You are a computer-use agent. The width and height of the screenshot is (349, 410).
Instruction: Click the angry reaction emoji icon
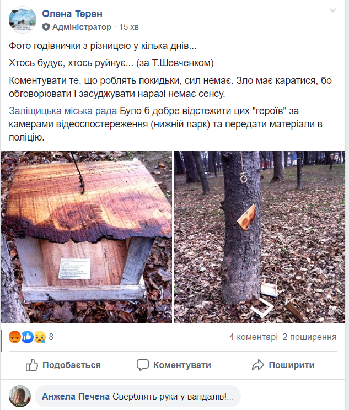tap(15, 337)
